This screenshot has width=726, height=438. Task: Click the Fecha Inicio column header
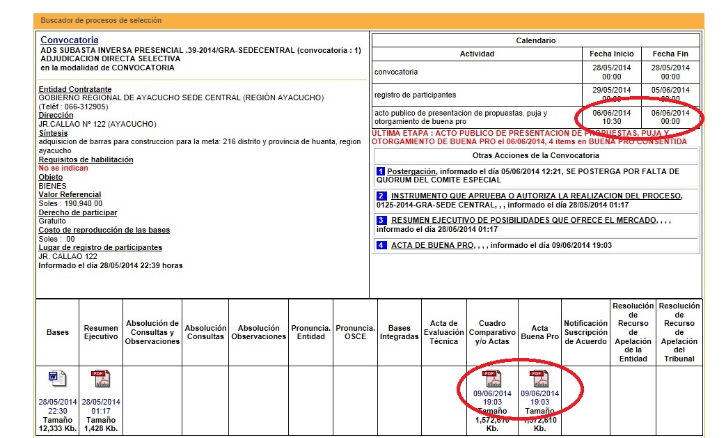click(x=612, y=54)
